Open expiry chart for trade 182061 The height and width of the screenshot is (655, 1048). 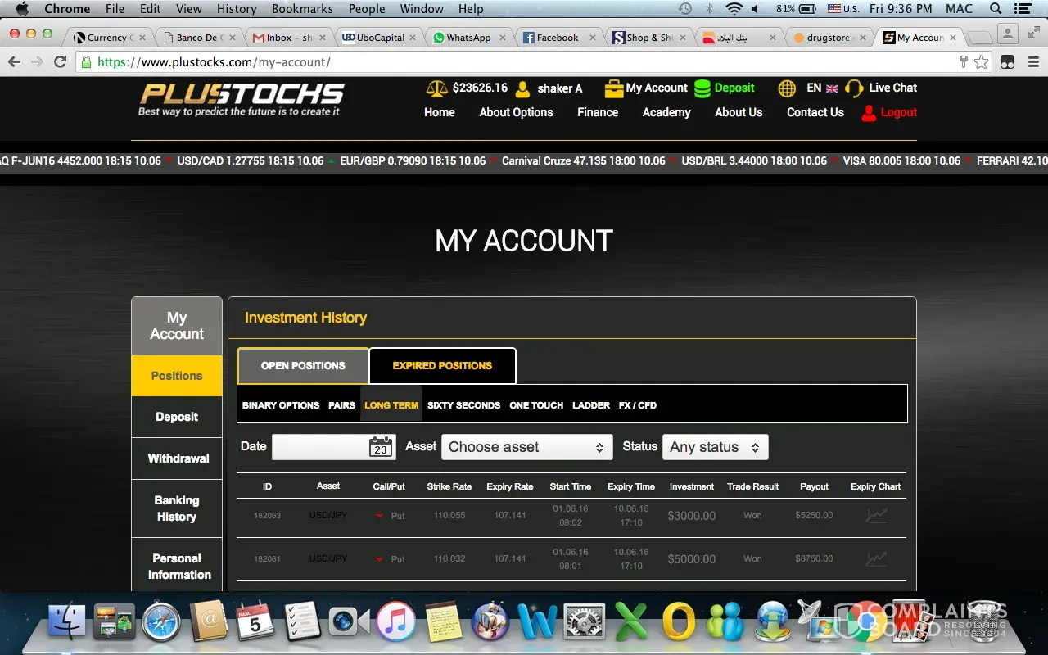[876, 558]
